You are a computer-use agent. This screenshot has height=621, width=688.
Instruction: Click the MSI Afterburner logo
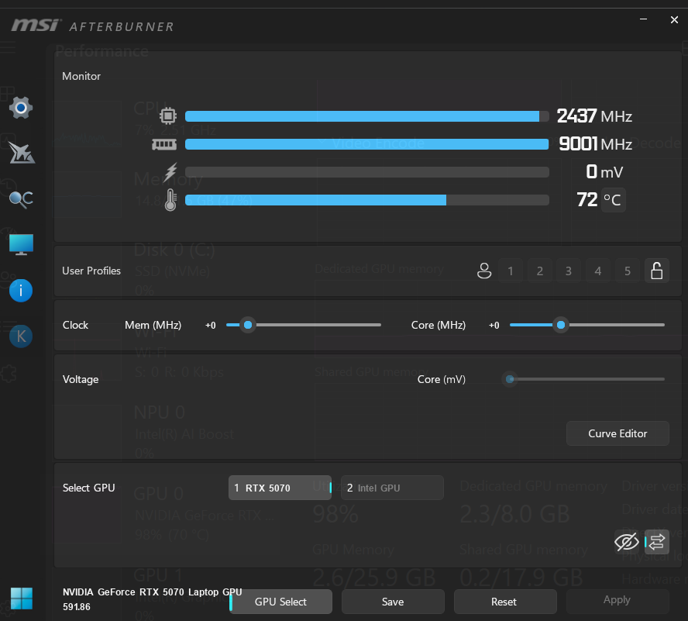[92, 26]
